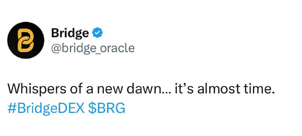Open the #BridgeDEX hashtag
Viewport: 302px width, 136px height.
coord(46,108)
